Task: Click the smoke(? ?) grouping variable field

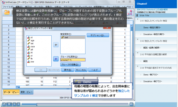Action: 73,60
